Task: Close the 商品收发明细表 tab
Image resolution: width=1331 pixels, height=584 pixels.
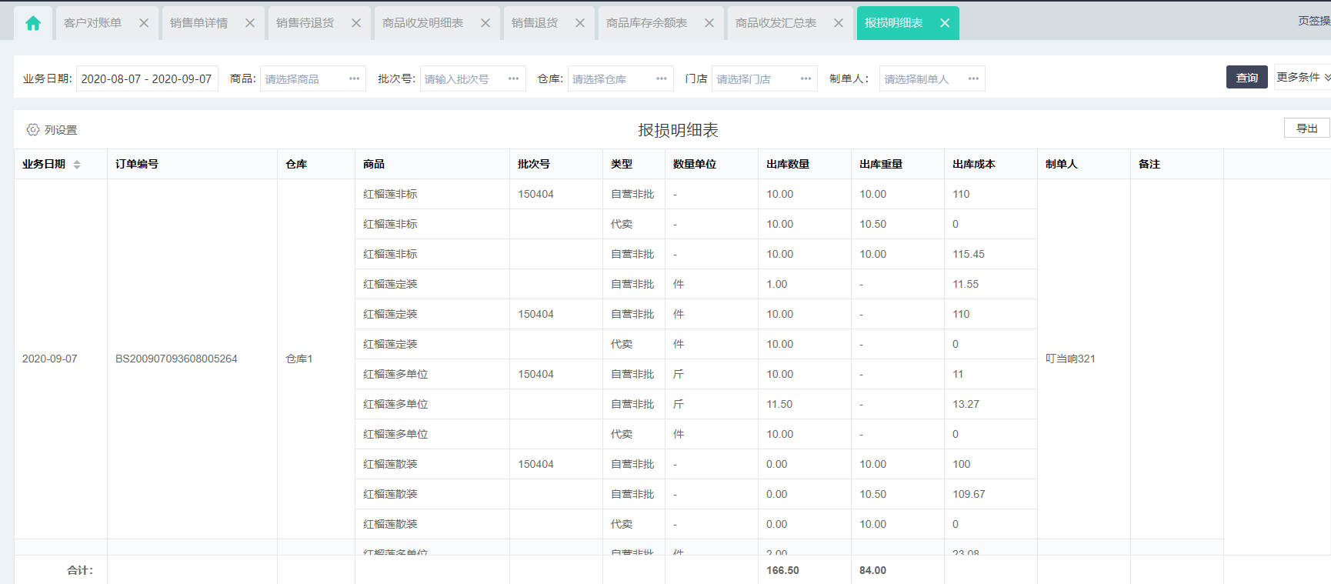Action: (485, 23)
